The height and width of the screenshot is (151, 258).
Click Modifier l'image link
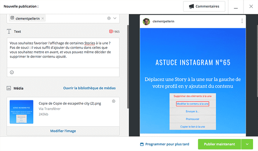coord(63,131)
